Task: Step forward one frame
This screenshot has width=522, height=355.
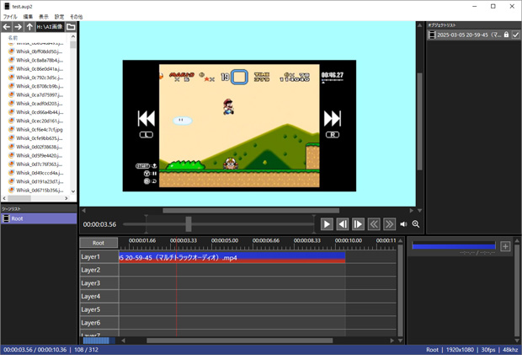Action: 358,224
